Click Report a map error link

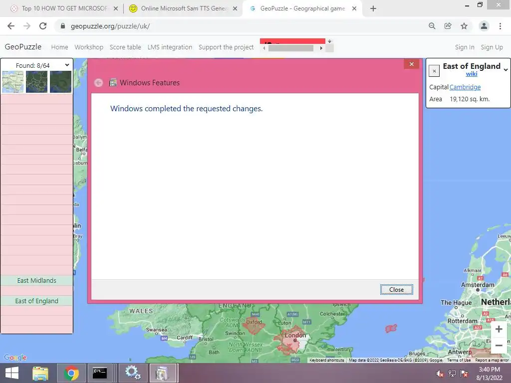pos(492,360)
